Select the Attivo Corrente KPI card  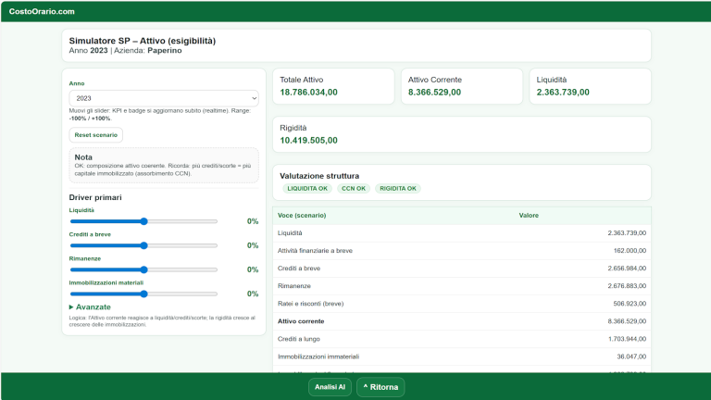pos(460,86)
